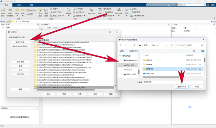The width and height of the screenshot is (216, 128).
Task: Click Move to Top button in Set Path
Action: click(x=21, y=62)
